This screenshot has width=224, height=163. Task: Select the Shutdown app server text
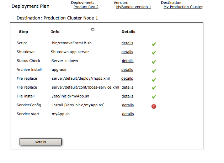click(70, 52)
